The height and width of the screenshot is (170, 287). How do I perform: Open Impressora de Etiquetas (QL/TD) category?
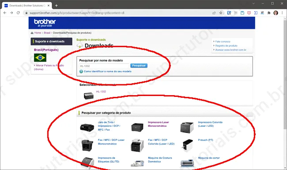(x=109, y=160)
